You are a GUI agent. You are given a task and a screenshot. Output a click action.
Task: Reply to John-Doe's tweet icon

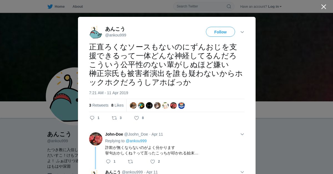tap(108, 162)
